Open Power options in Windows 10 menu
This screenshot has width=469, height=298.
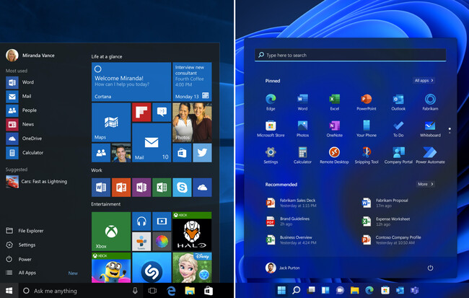click(25, 259)
